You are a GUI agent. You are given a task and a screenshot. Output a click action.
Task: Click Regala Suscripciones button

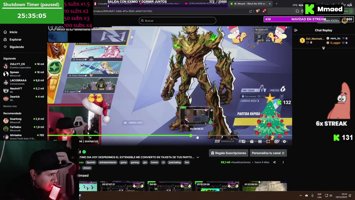(228, 153)
